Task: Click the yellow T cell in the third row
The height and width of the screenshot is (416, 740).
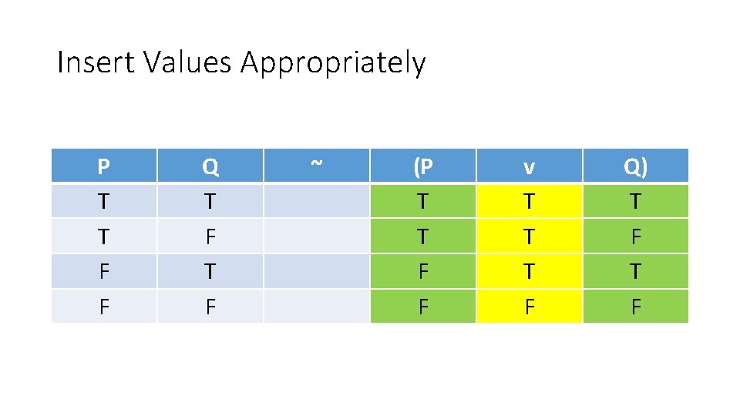Action: click(x=530, y=271)
